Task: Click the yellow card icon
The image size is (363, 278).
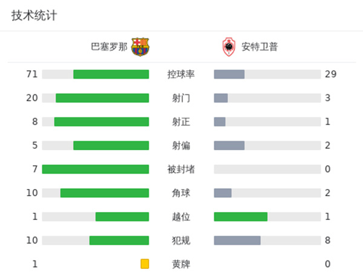Action: coord(145,263)
